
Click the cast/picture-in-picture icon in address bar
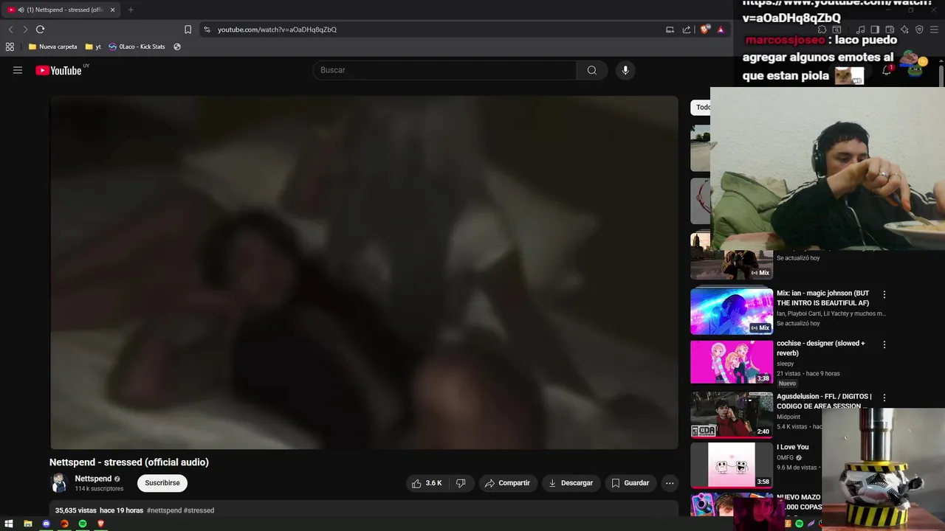pyautogui.click(x=670, y=29)
